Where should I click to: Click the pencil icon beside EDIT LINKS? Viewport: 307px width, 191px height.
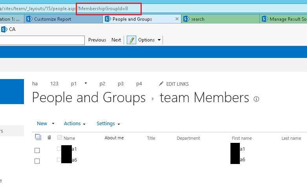[161, 84]
